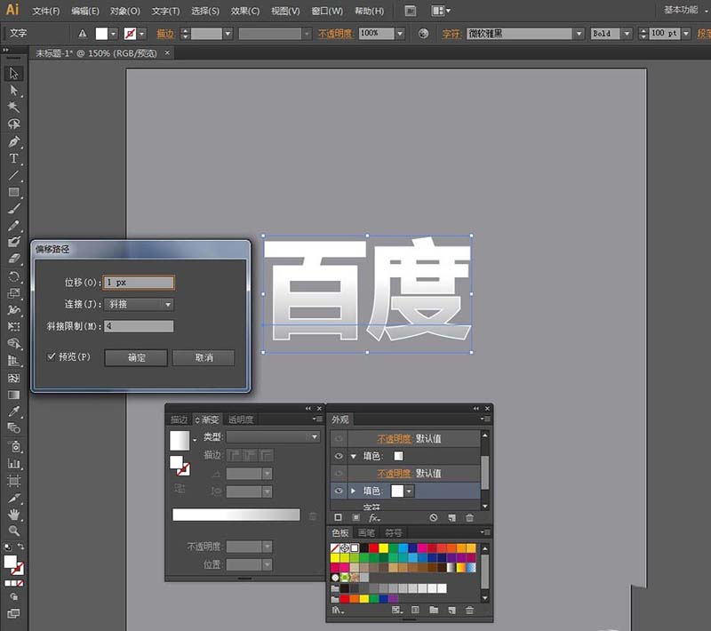Click the 确定 button

136,357
